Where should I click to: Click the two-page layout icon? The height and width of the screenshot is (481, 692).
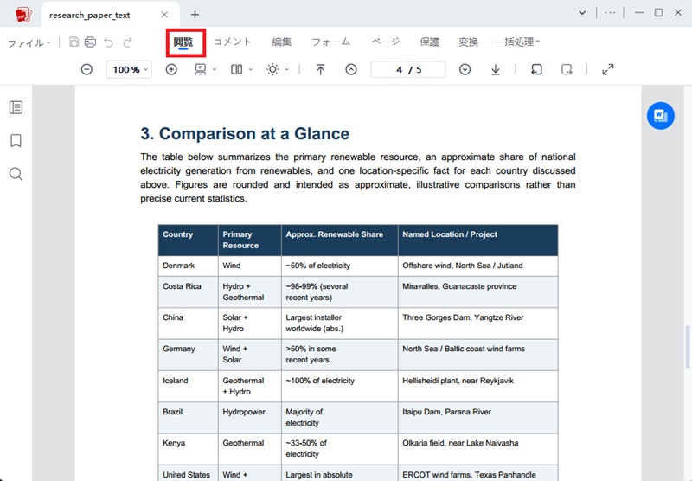[236, 69]
